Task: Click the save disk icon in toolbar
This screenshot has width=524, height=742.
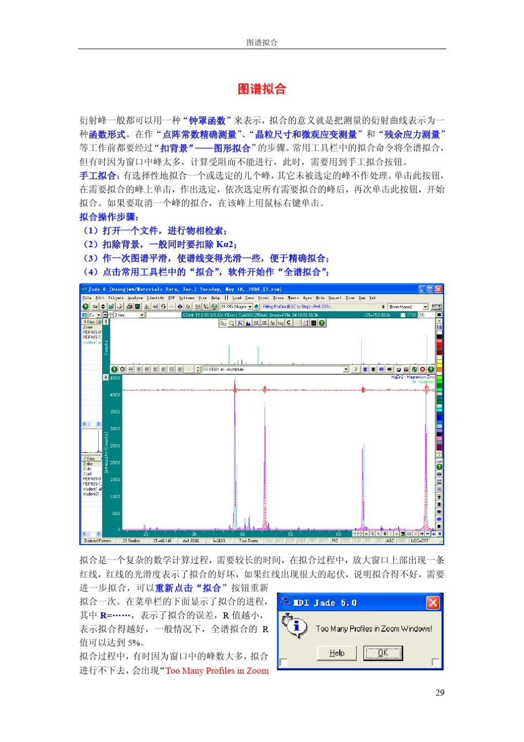Action: [137, 307]
